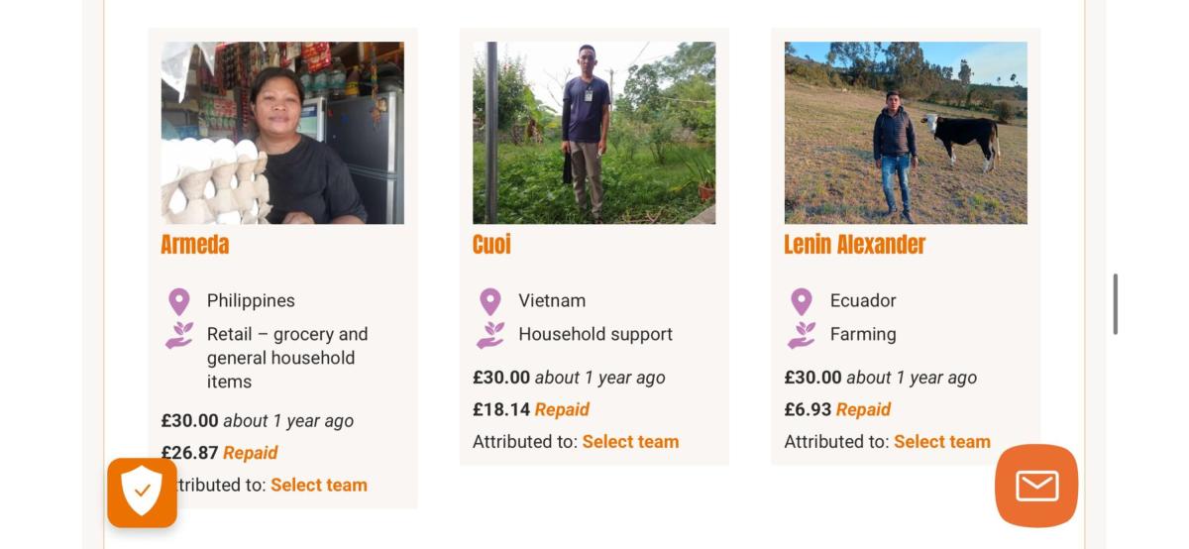Click the plant-hand icon beside Household support
This screenshot has height=549, width=1189.
[490, 335]
